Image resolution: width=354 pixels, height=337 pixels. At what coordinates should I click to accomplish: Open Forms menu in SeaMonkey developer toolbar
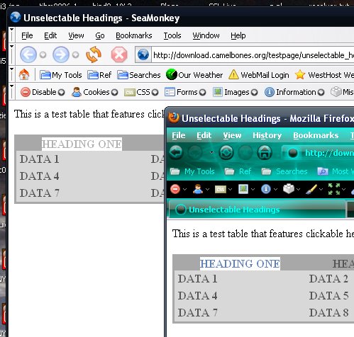click(x=185, y=92)
